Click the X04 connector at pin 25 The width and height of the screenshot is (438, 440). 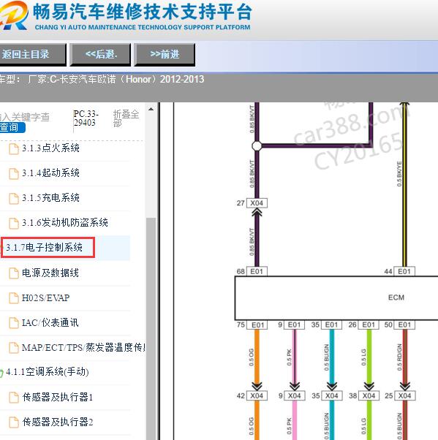[x=404, y=395]
